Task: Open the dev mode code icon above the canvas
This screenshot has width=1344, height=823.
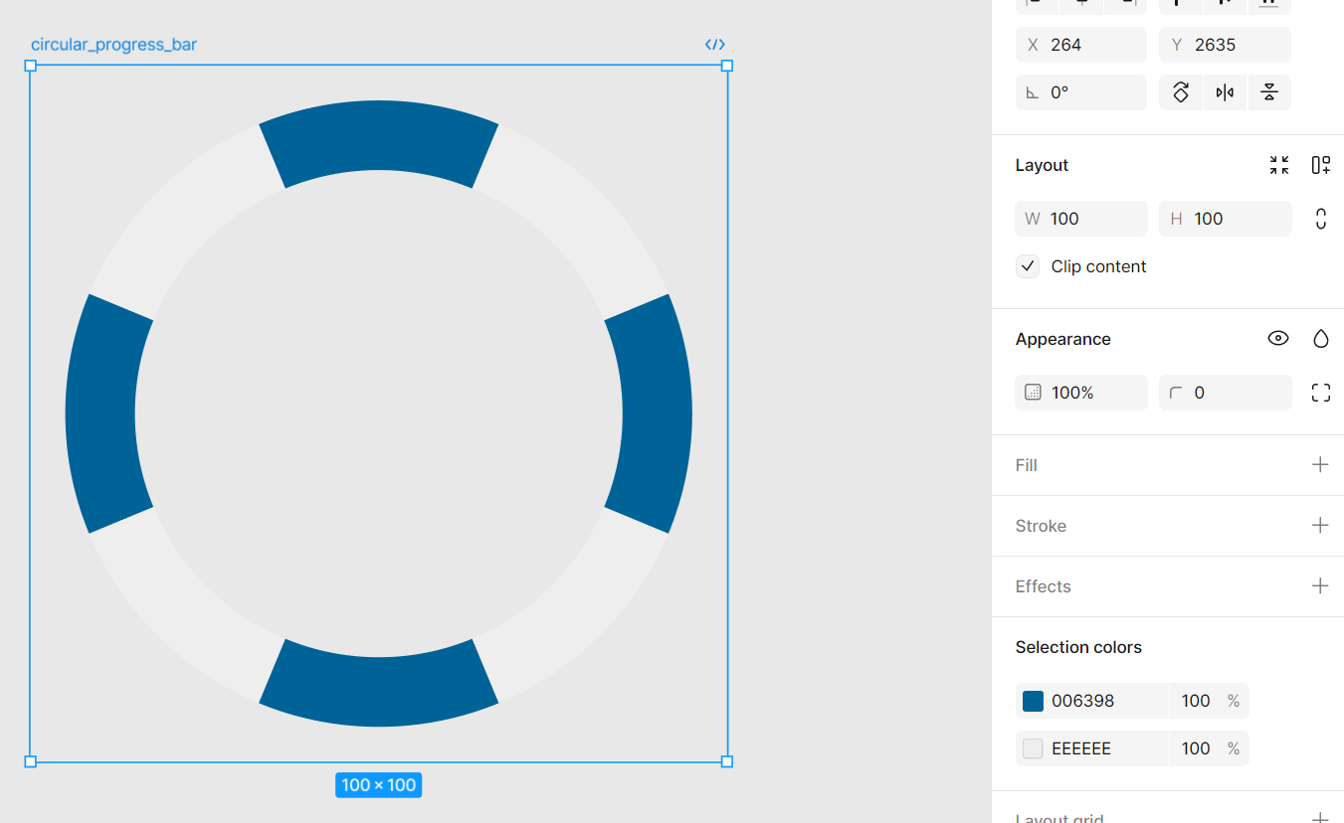Action: 715,44
